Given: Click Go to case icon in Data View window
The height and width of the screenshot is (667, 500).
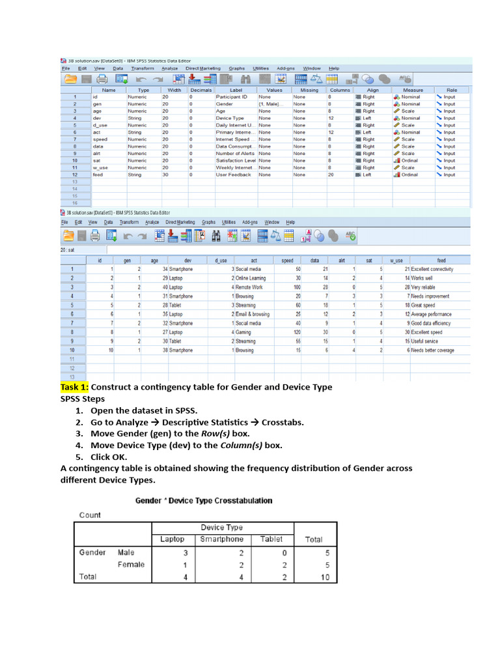Looking at the screenshot, I should [159, 236].
